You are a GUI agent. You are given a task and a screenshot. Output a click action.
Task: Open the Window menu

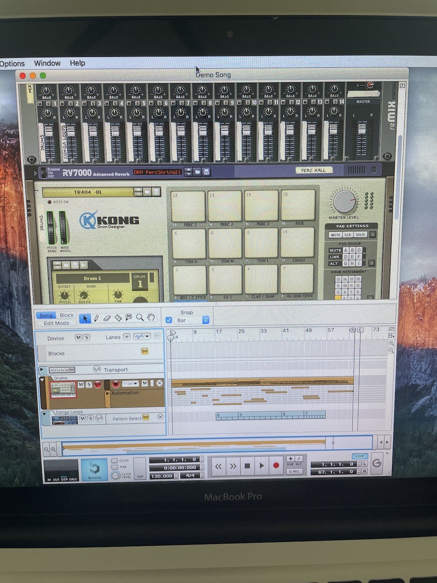tap(47, 63)
